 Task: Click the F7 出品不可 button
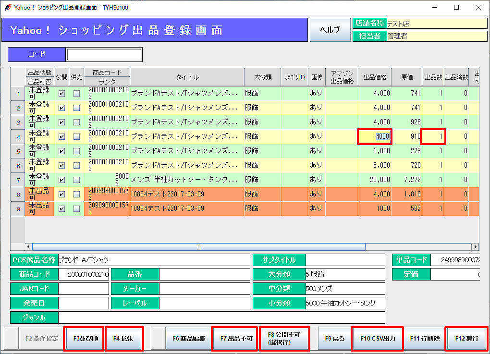236,338
